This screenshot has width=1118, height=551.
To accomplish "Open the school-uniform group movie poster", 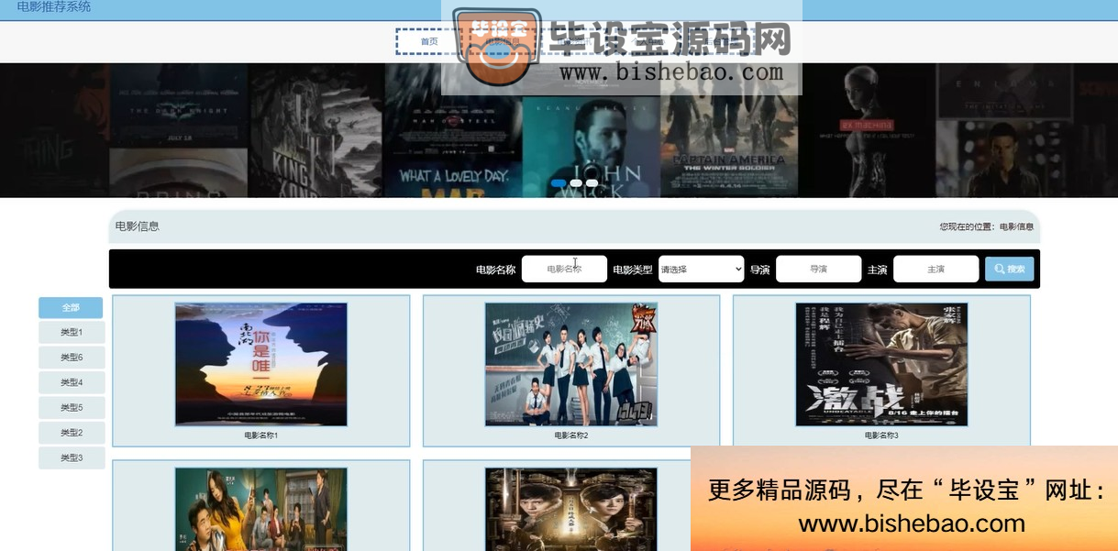I will (571, 365).
